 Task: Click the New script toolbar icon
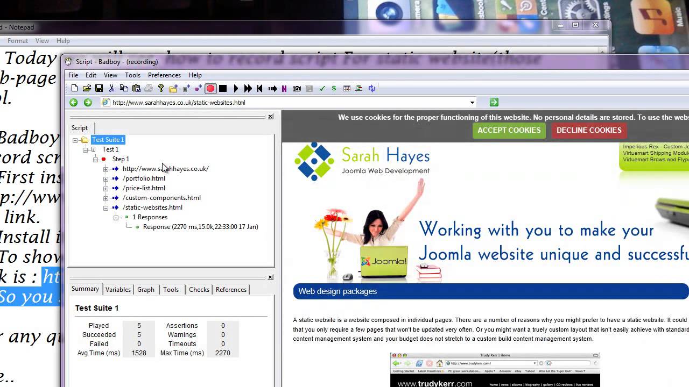tap(74, 89)
